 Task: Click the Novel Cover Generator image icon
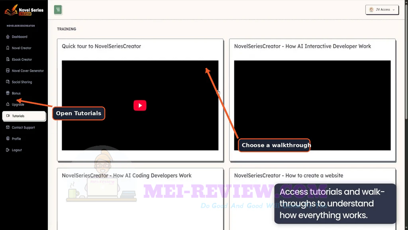point(8,70)
